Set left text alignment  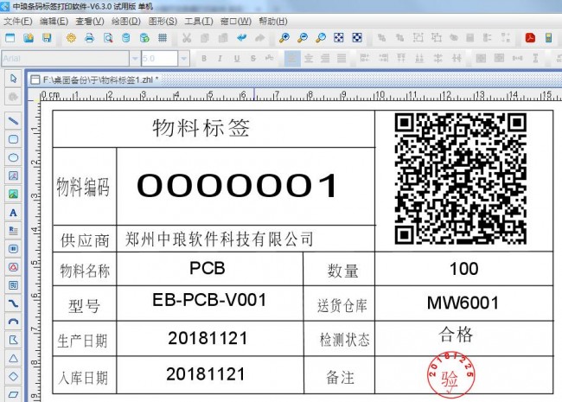[292, 58]
